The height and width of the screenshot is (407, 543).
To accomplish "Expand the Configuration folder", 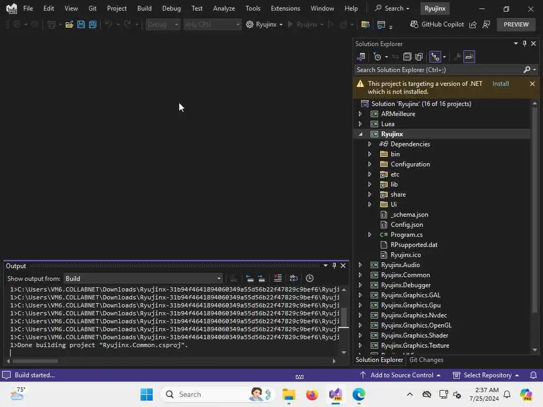I will point(370,164).
